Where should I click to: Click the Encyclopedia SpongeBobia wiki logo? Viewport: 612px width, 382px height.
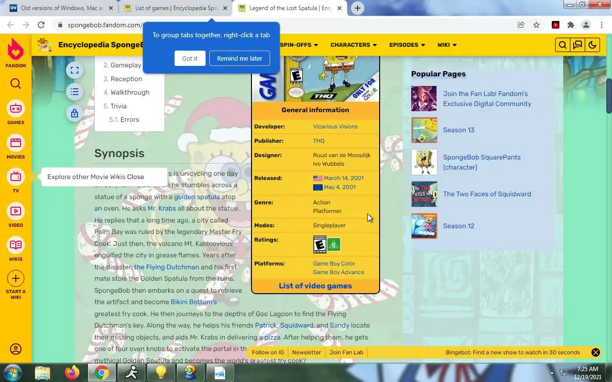[x=45, y=45]
